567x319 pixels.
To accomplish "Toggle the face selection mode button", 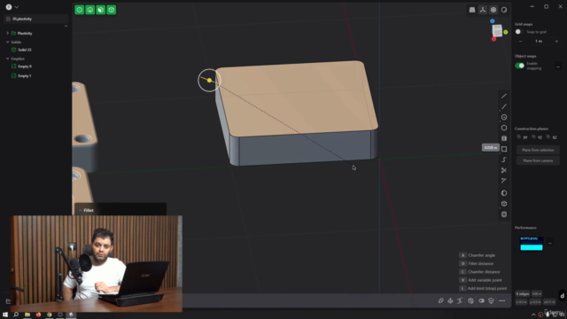I will [101, 10].
